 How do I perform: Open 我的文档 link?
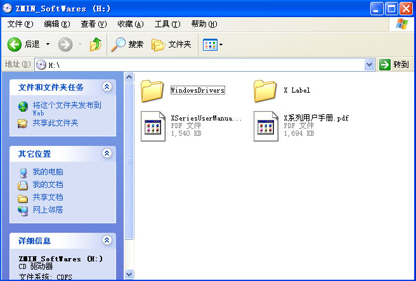(48, 185)
